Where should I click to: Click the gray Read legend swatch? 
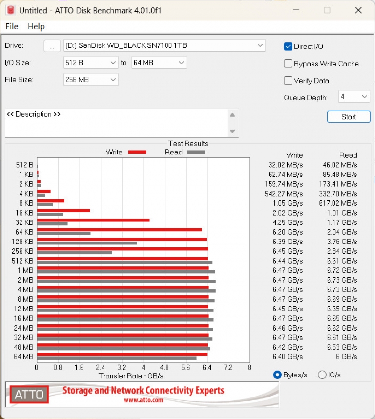coord(196,152)
